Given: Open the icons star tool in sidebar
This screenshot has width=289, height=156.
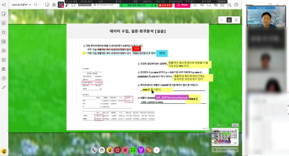Looking at the screenshot, I should pyautogui.click(x=3, y=32).
